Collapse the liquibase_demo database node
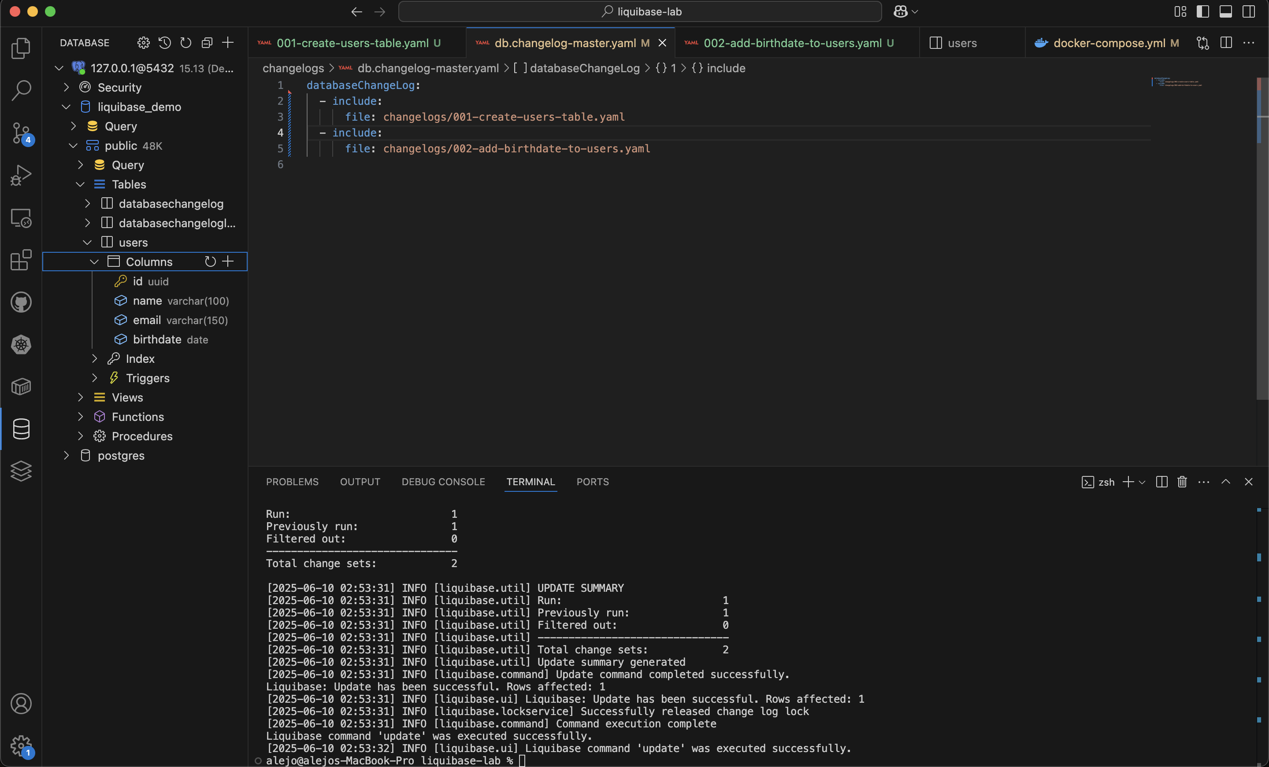 point(66,107)
